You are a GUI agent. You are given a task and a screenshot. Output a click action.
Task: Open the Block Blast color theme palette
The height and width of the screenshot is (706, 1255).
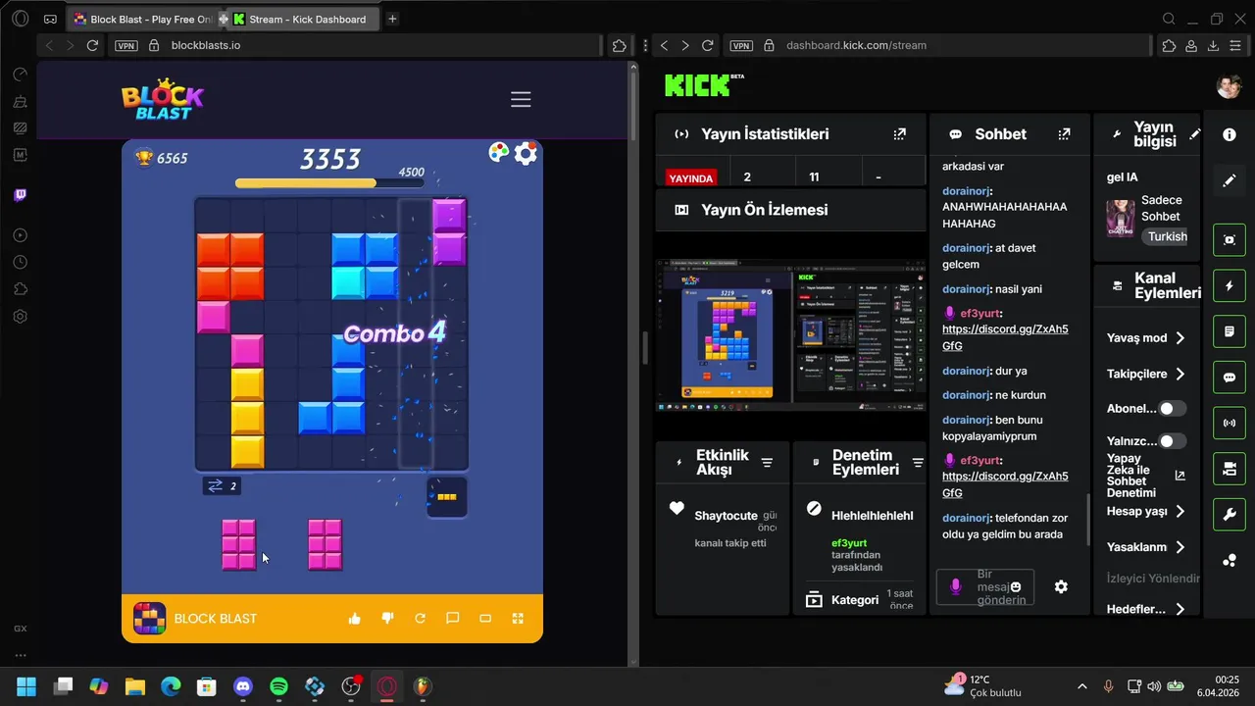[x=499, y=152]
